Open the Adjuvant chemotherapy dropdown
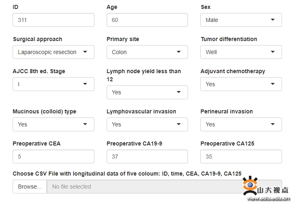The height and width of the screenshot is (202, 291). [241, 84]
